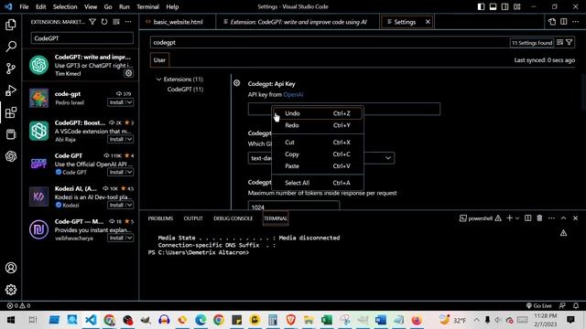Open extensions panel more actions menu
586x329 pixels.
coord(128,22)
